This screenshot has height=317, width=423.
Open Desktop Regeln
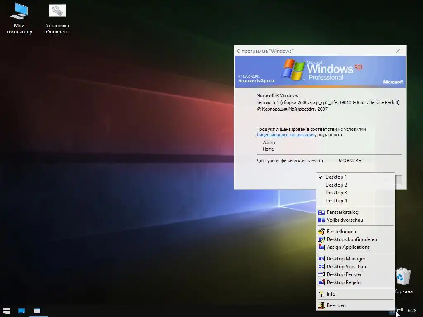(x=355, y=282)
